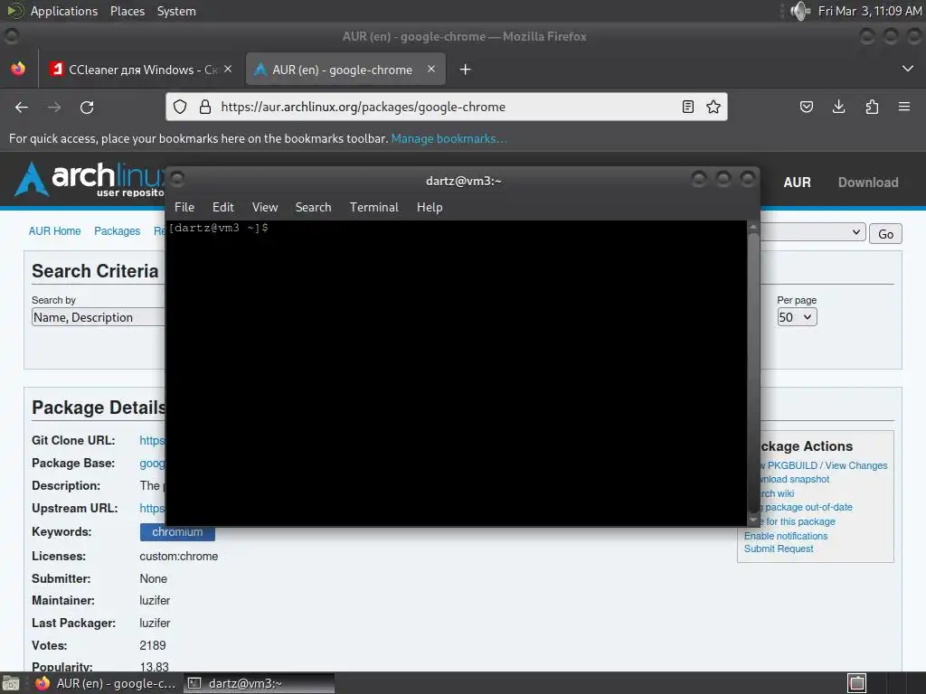Click Flag package out-of-date link
The width and height of the screenshot is (926, 694).
click(x=807, y=508)
